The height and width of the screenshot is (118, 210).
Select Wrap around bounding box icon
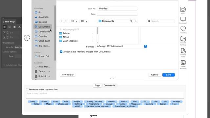coord(10,27)
